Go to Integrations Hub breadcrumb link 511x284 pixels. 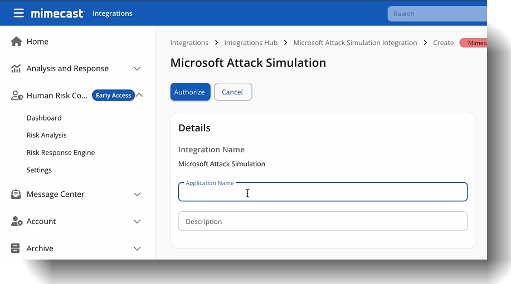251,43
